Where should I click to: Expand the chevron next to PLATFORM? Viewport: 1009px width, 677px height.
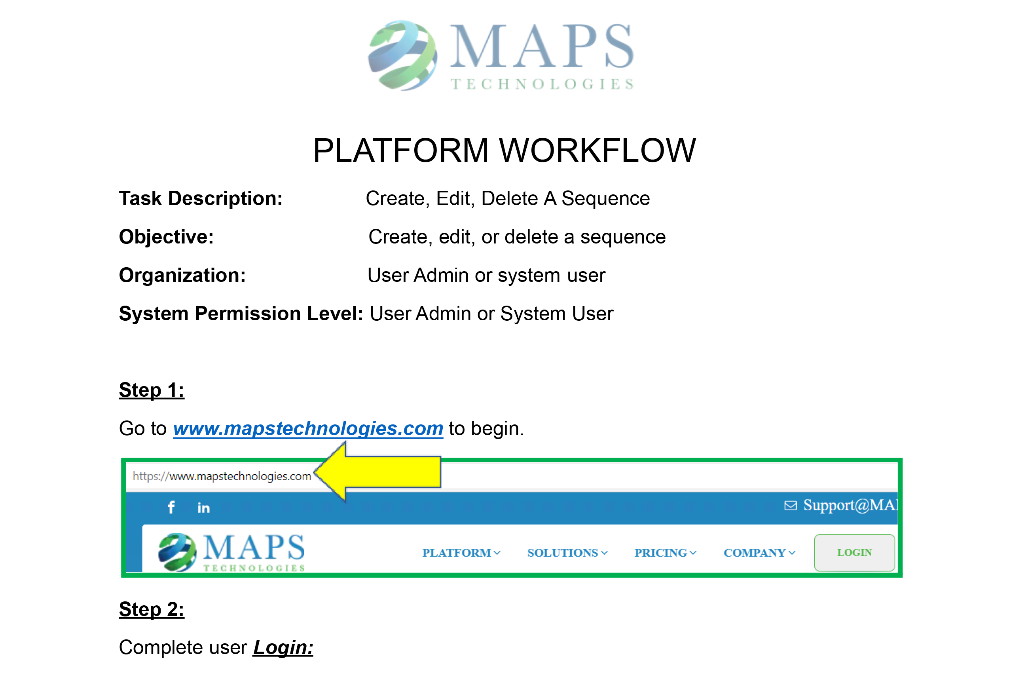coord(497,553)
